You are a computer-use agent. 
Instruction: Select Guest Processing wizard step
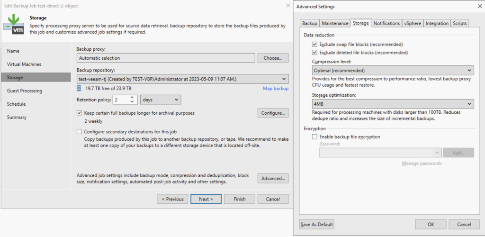tap(25, 91)
